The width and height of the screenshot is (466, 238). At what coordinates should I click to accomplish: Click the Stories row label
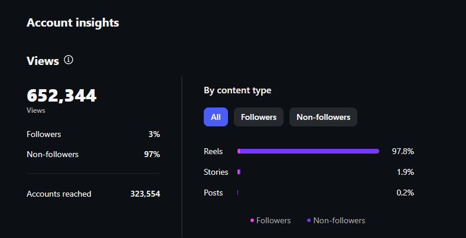(x=216, y=172)
